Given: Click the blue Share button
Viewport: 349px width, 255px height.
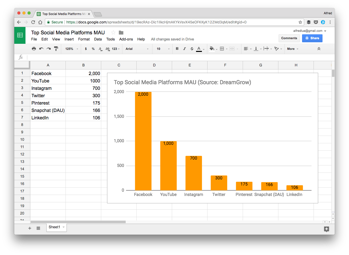Looking at the screenshot, I should click(312, 38).
